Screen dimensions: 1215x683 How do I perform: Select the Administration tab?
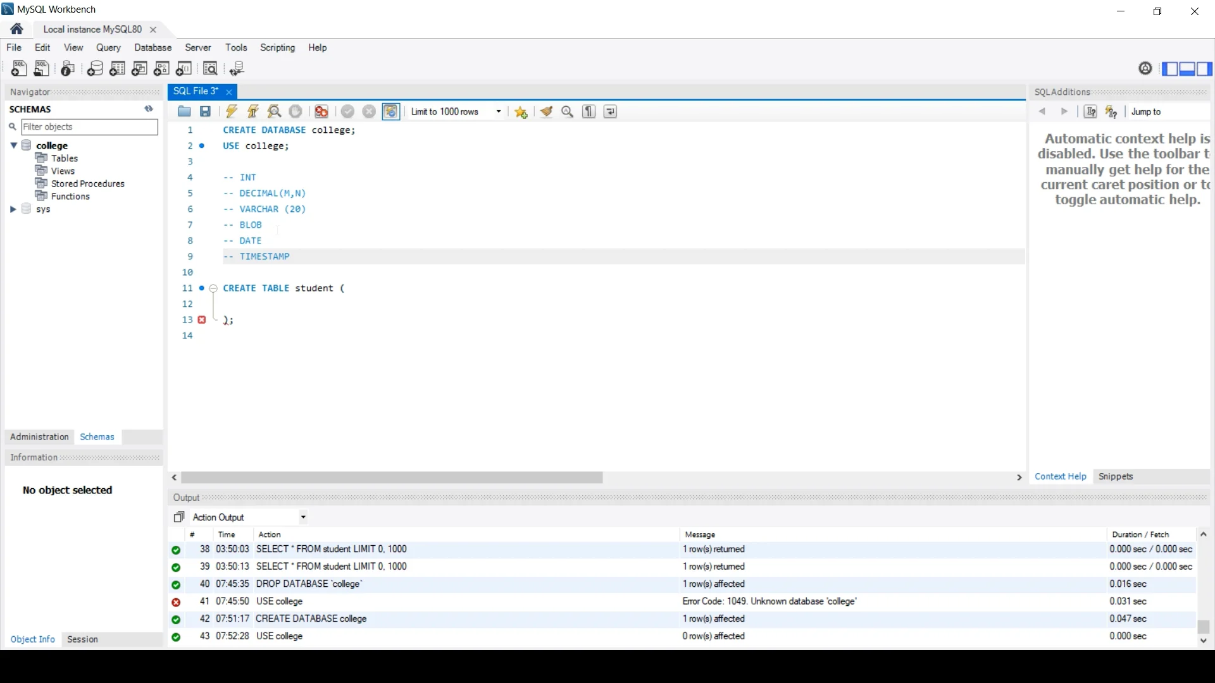(39, 436)
